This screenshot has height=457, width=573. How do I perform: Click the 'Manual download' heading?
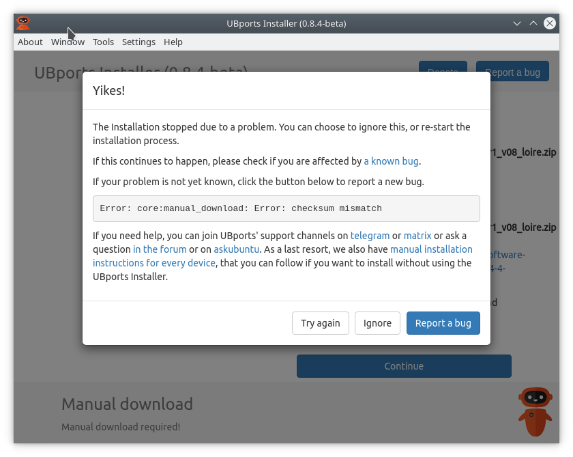tap(127, 404)
